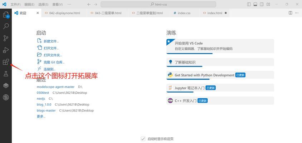Click the Python logo icon

[x=170, y=75]
